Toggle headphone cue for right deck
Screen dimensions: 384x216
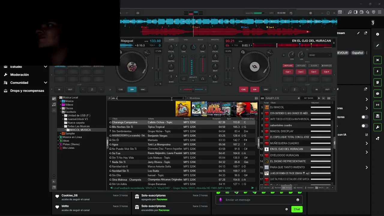coord(202,79)
